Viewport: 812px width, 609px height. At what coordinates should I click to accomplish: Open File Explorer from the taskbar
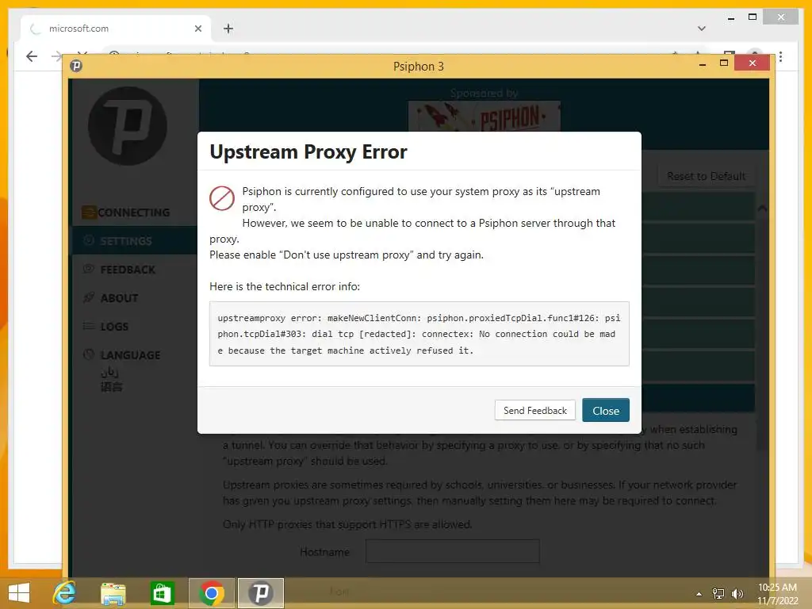point(113,593)
